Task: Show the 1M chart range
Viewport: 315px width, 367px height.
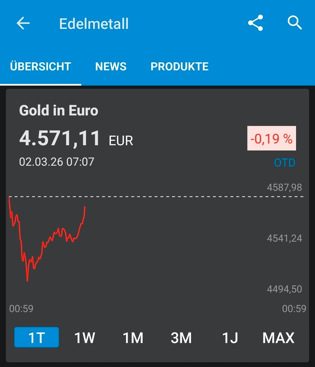Action: [133, 337]
